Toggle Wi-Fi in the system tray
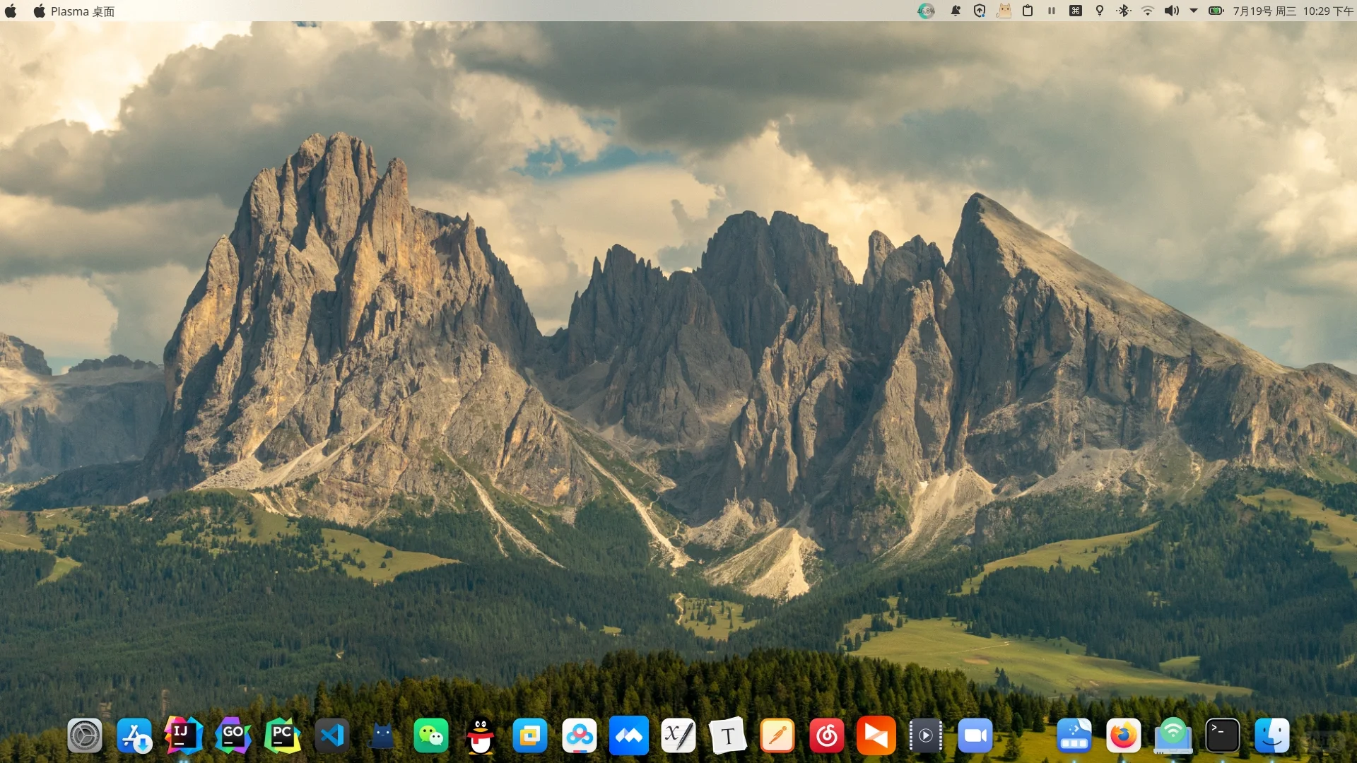This screenshot has width=1357, height=763. (1147, 11)
